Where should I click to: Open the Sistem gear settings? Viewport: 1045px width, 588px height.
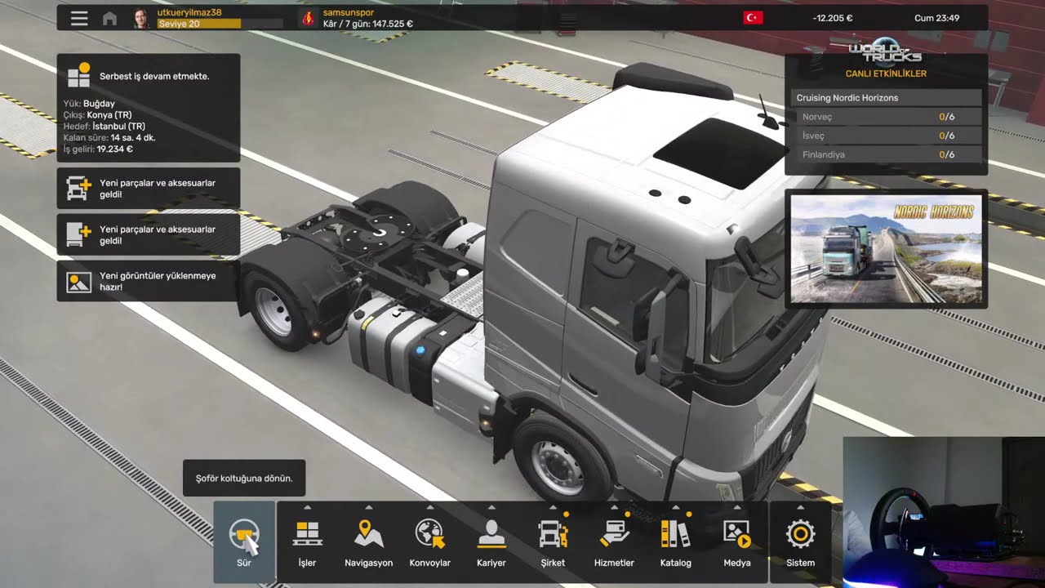[x=800, y=542]
